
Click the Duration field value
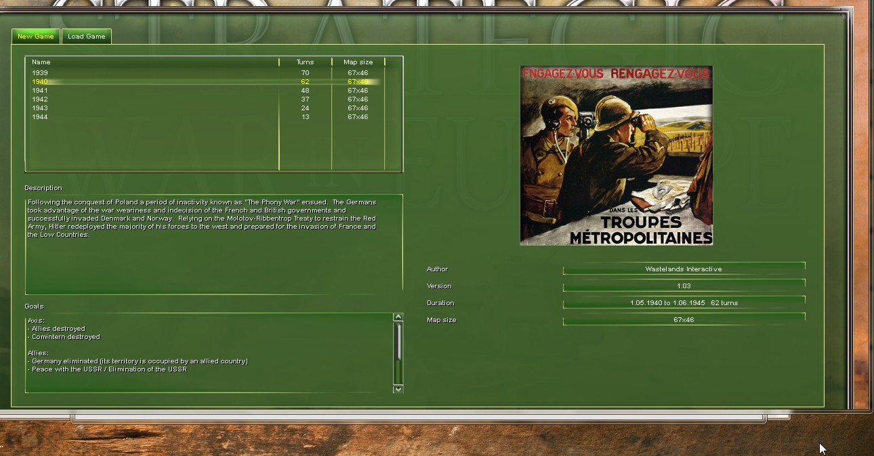point(684,302)
